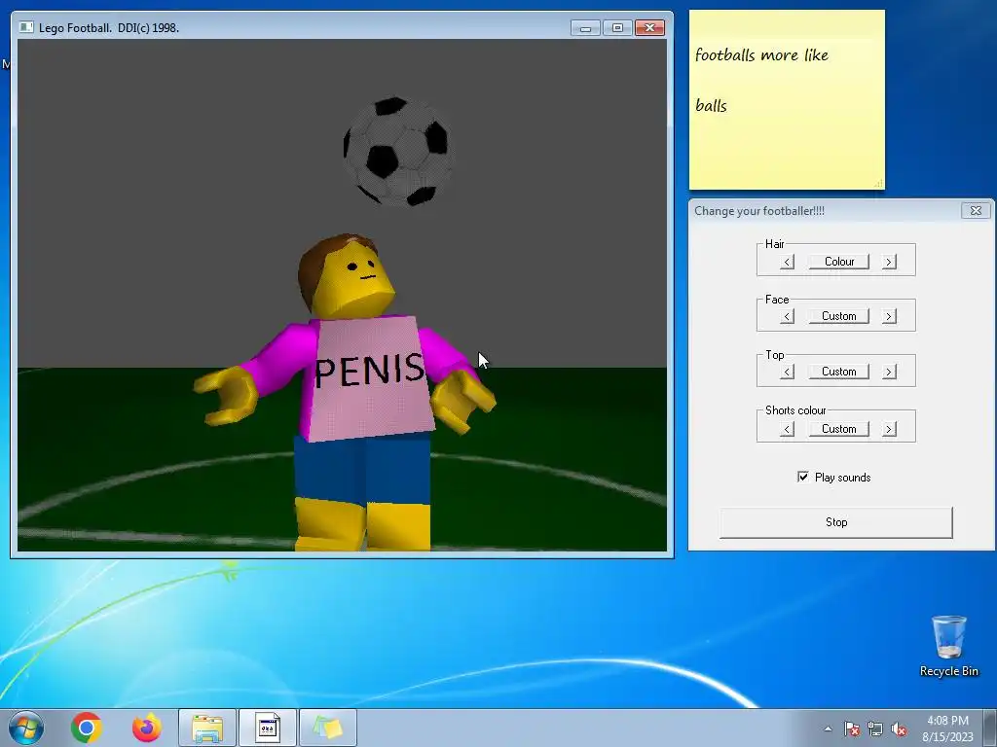The image size is (997, 747).
Task: Open the Windows Start menu
Action: 26,728
